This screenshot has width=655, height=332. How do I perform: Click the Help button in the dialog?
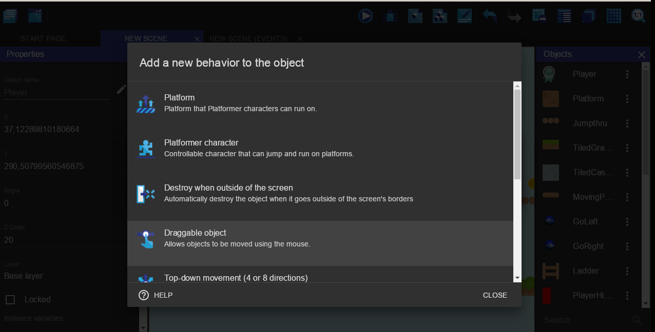click(156, 295)
